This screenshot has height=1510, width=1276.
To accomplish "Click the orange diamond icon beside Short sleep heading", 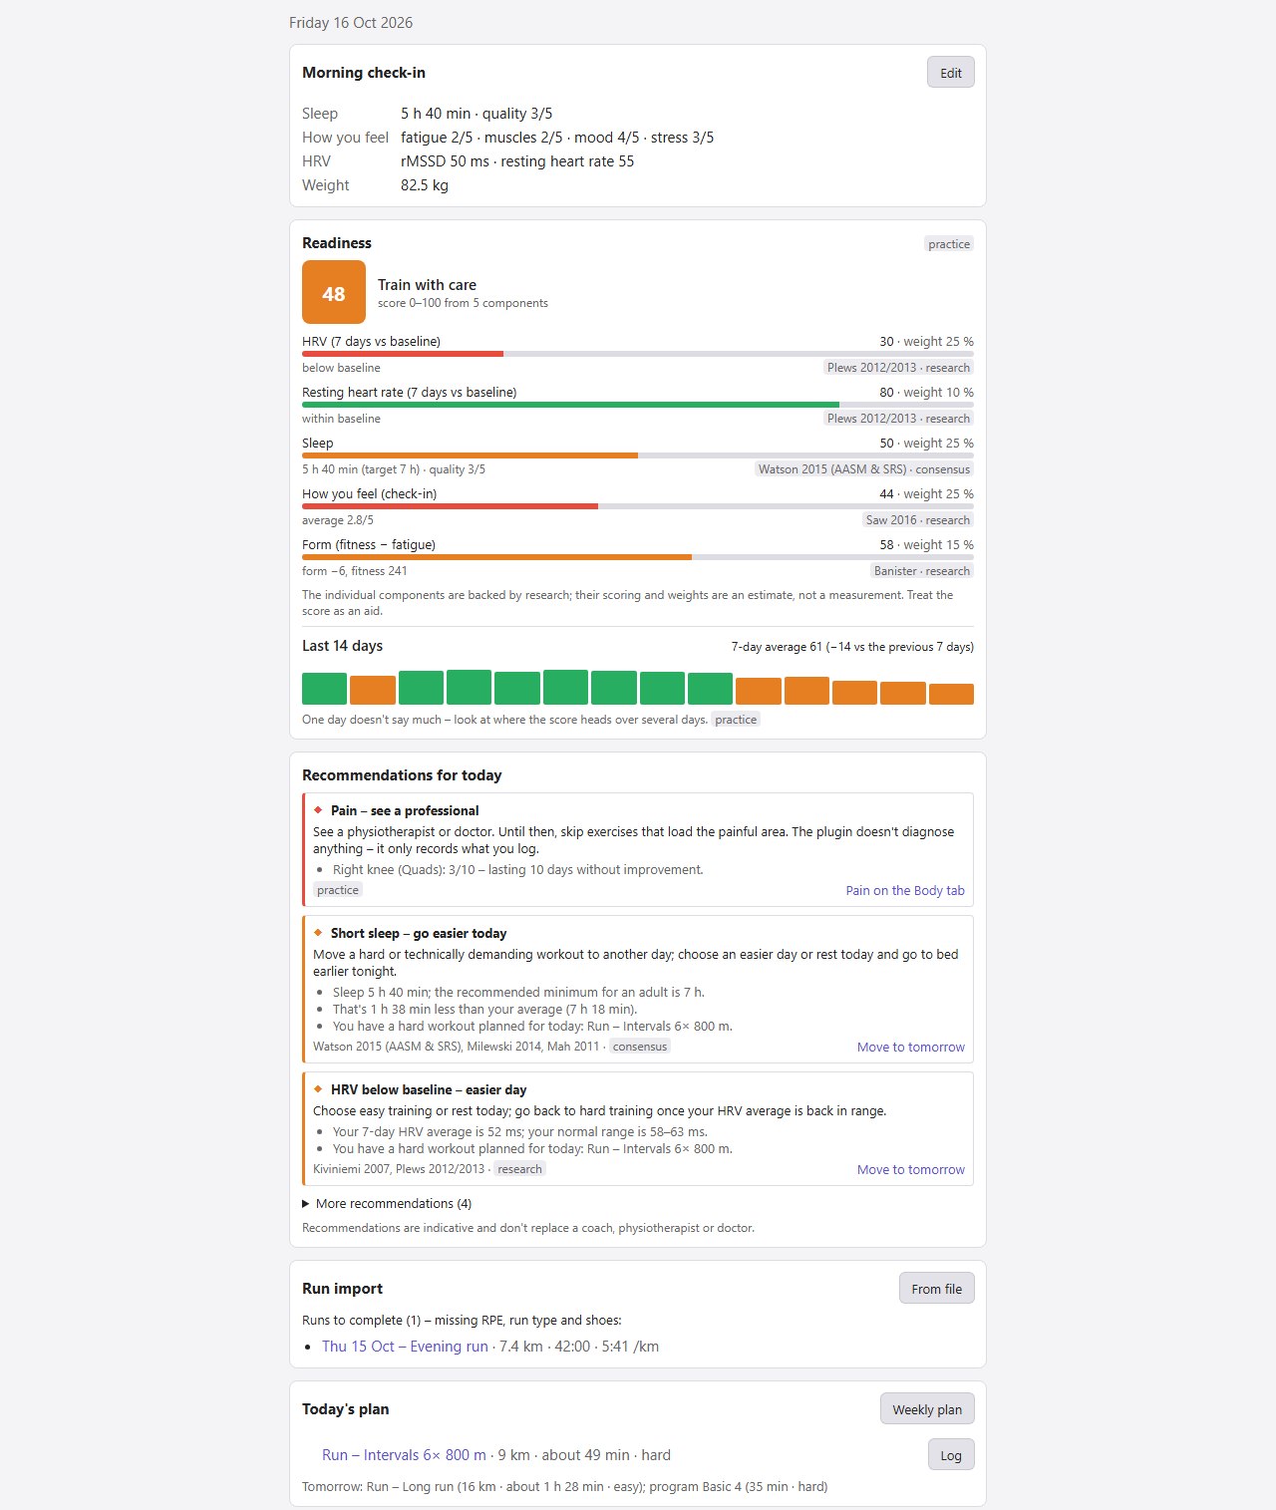I will 318,933.
